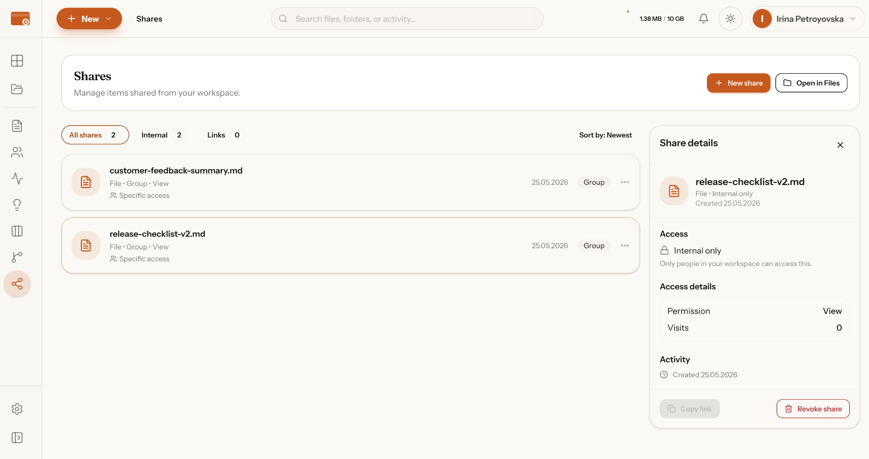Viewport: 869px width, 459px height.
Task: Toggle the sidebar collapse panel icon
Action: tap(17, 438)
